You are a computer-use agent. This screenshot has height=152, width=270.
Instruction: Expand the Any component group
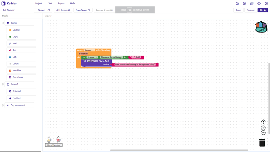coord(3,105)
